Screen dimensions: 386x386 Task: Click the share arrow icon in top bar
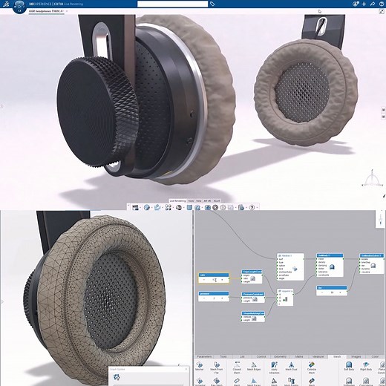click(x=373, y=4)
